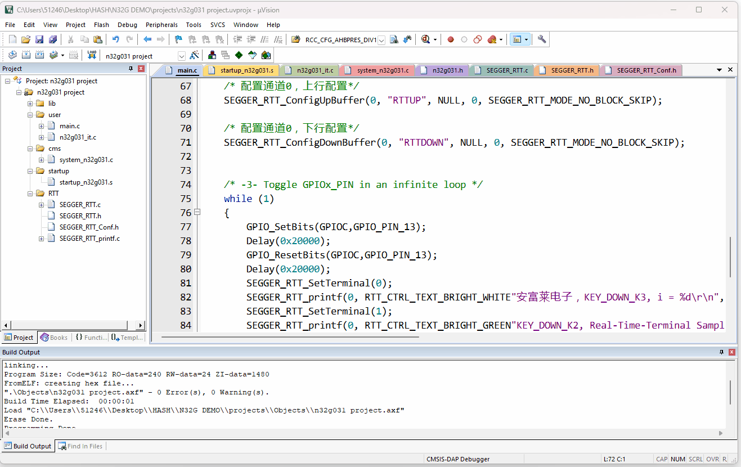This screenshot has height=467, width=741.
Task: Open Configuration with the wrench icon
Action: pos(542,39)
